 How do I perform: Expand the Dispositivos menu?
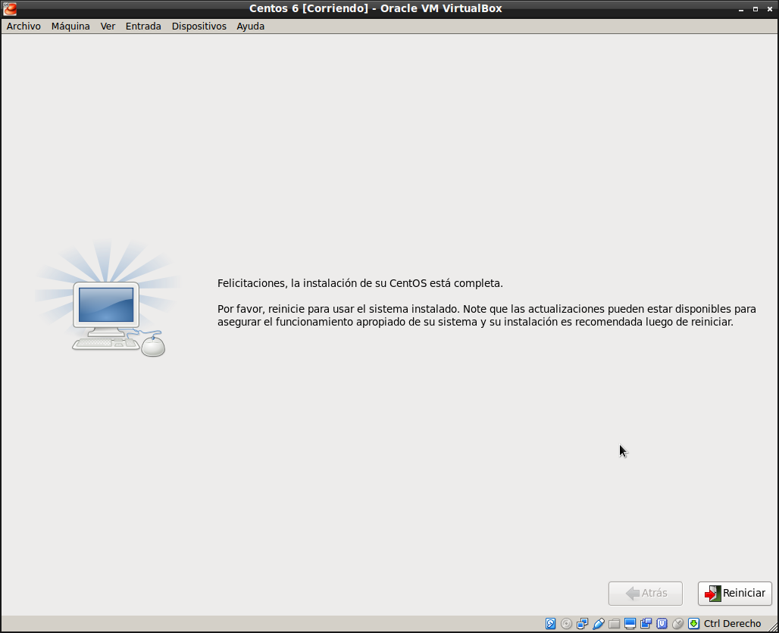(199, 26)
